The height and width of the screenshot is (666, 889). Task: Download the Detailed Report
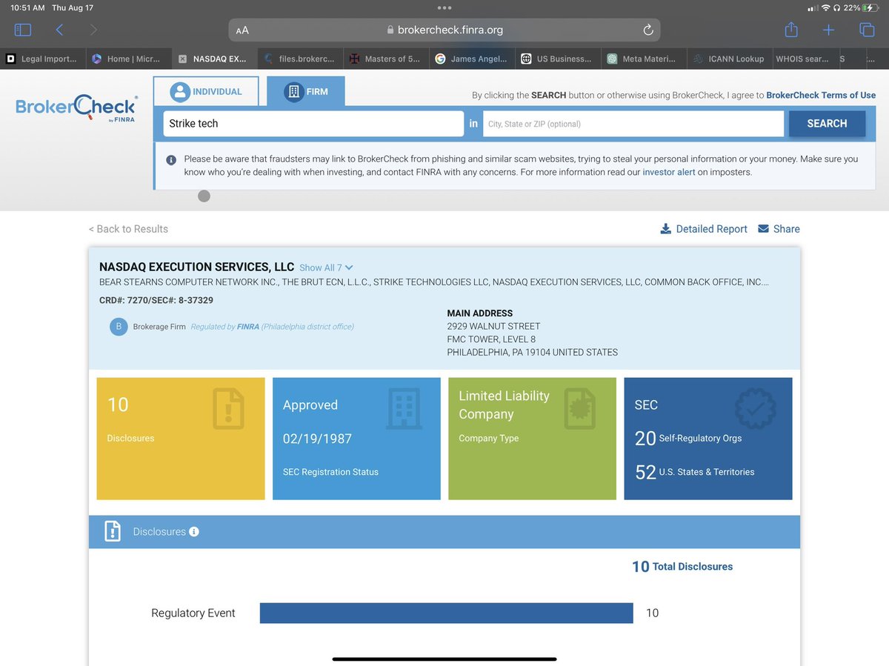[x=704, y=229]
